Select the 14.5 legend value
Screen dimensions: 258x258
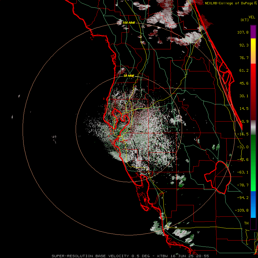tap(244, 109)
